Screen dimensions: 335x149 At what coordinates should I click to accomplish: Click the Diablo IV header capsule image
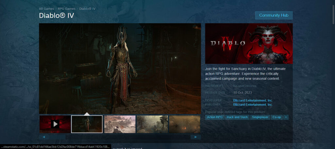pyautogui.click(x=249, y=43)
